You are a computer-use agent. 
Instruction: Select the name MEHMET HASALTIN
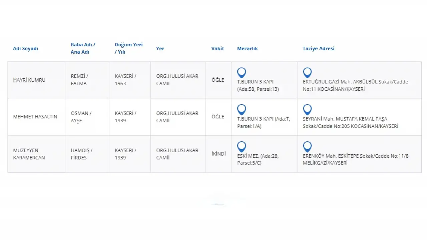point(35,117)
